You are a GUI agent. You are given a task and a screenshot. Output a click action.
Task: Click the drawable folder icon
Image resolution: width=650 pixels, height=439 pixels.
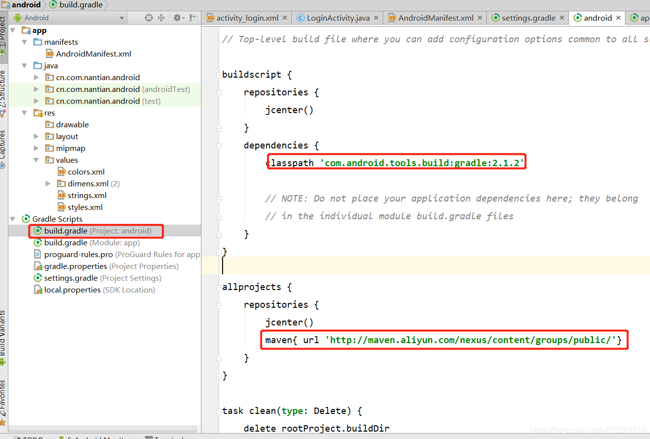click(50, 125)
